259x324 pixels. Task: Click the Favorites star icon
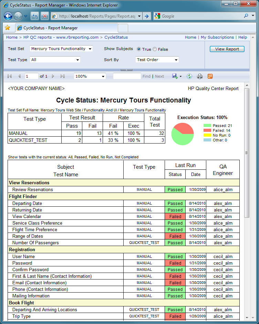point(8,28)
